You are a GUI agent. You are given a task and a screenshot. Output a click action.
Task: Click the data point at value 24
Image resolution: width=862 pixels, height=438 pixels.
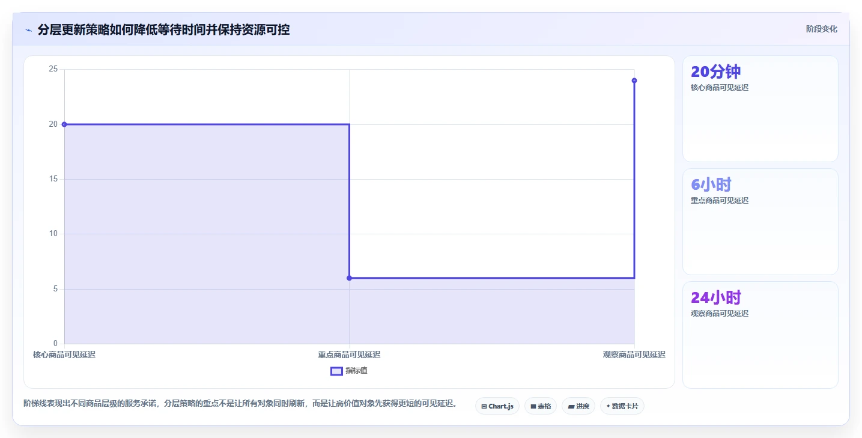634,81
